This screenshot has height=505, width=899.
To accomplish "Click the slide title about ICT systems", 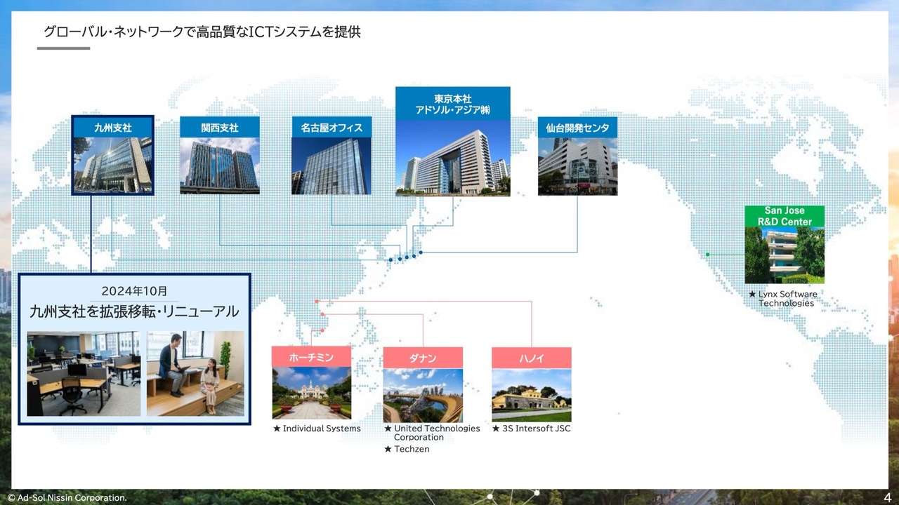I will click(x=202, y=32).
